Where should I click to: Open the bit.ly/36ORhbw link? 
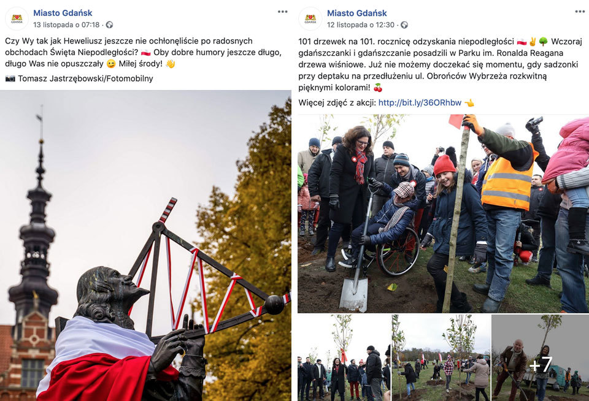[420, 102]
